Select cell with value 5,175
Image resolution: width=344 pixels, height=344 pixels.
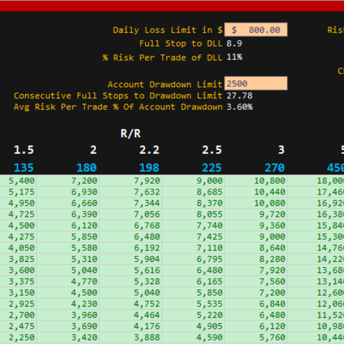[18, 192]
